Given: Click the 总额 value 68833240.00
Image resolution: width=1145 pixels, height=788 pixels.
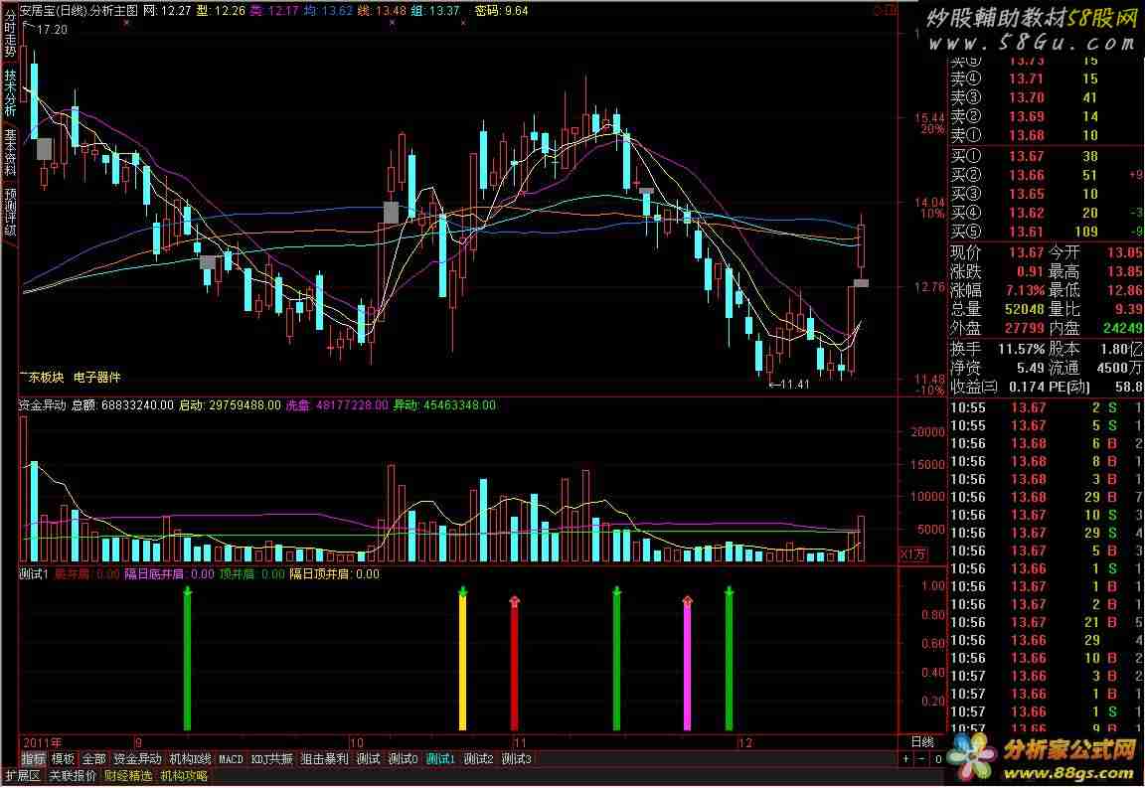Looking at the screenshot, I should coord(137,405).
